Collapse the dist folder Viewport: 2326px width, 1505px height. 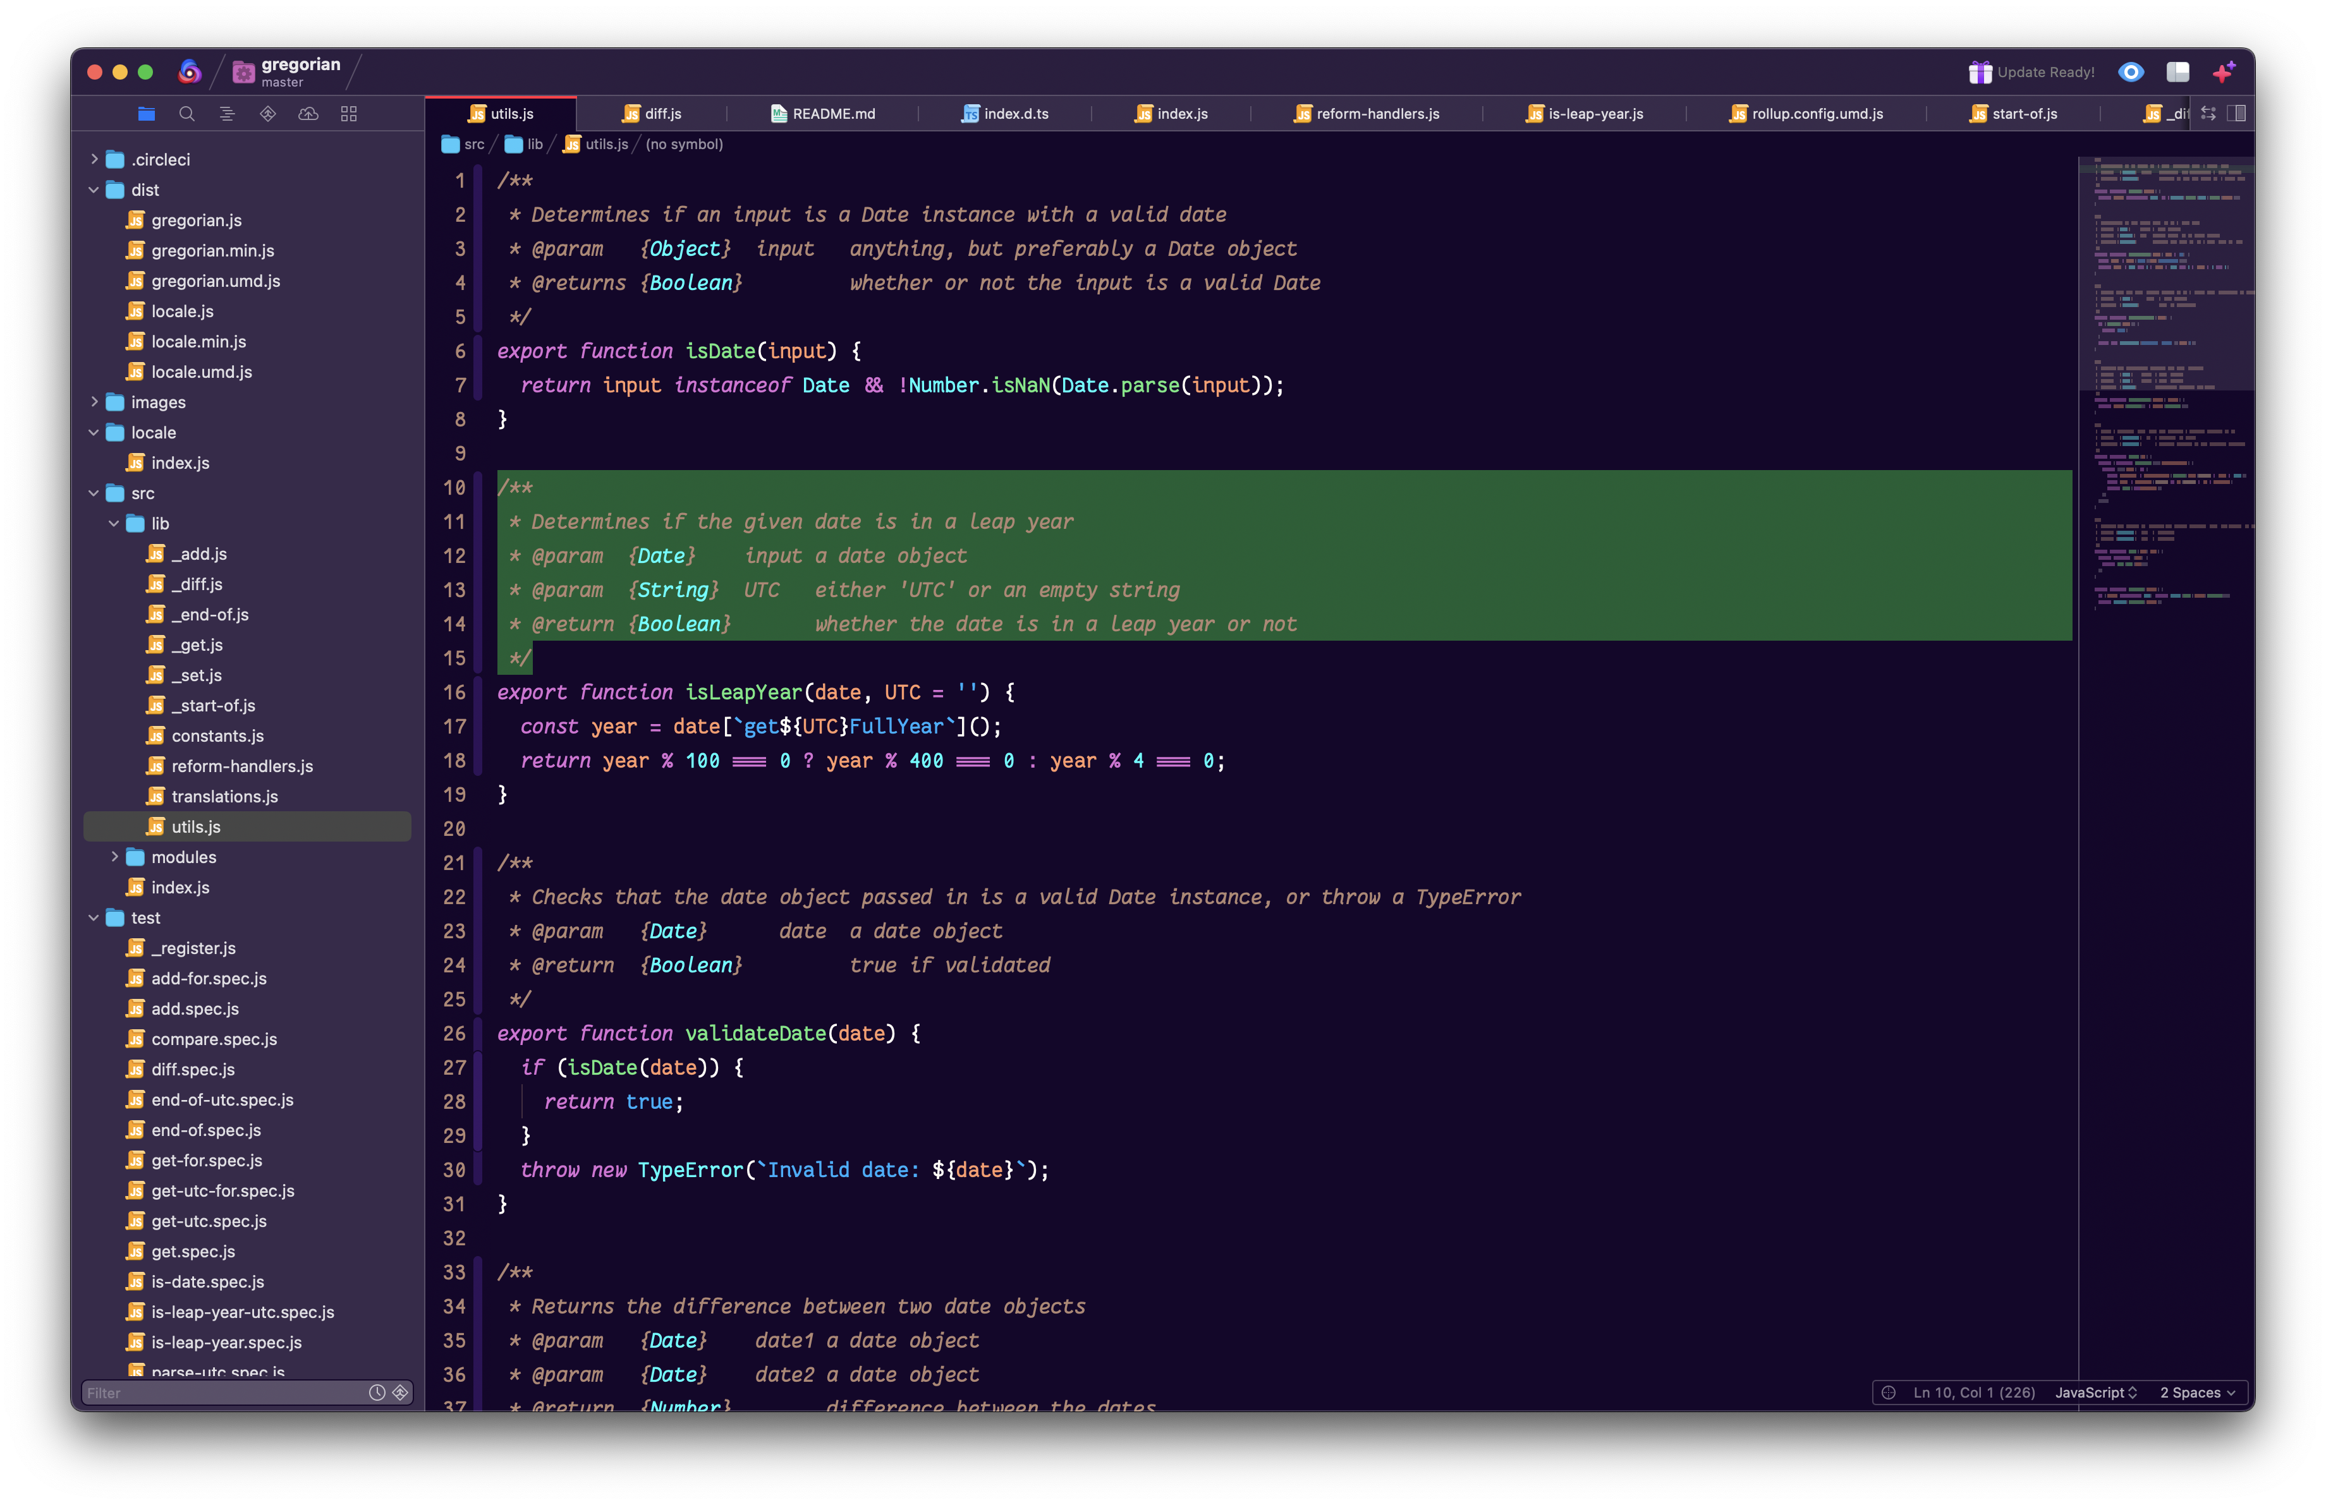(x=95, y=190)
